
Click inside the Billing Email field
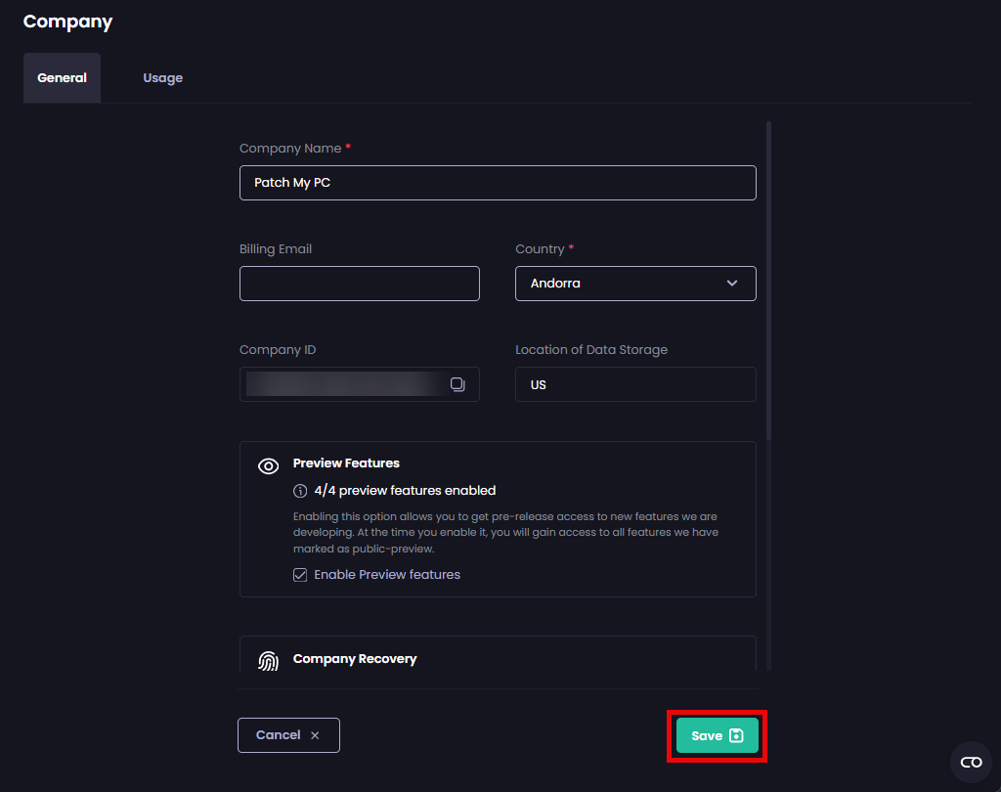[x=359, y=283]
